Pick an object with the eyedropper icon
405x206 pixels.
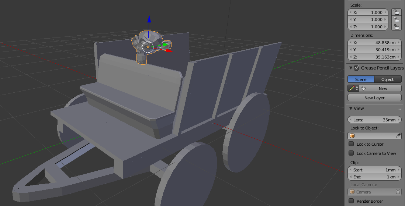[x=398, y=136]
